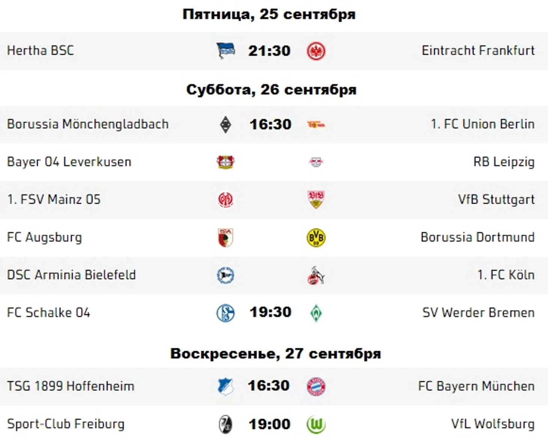Viewport: 548px width, 445px height.
Task: Select the Mainz 05 round logo
Action: (x=226, y=200)
